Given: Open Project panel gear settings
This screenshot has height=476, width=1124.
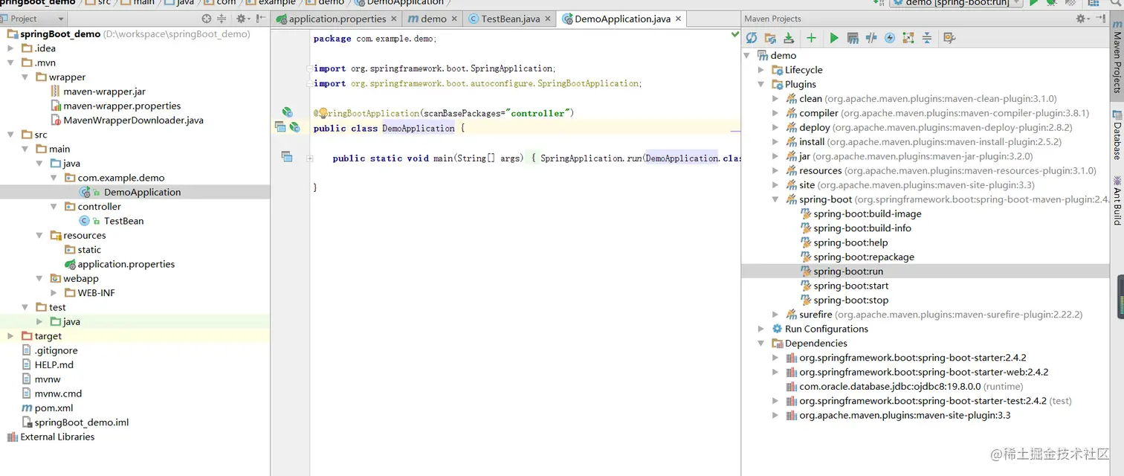Looking at the screenshot, I should [x=242, y=19].
